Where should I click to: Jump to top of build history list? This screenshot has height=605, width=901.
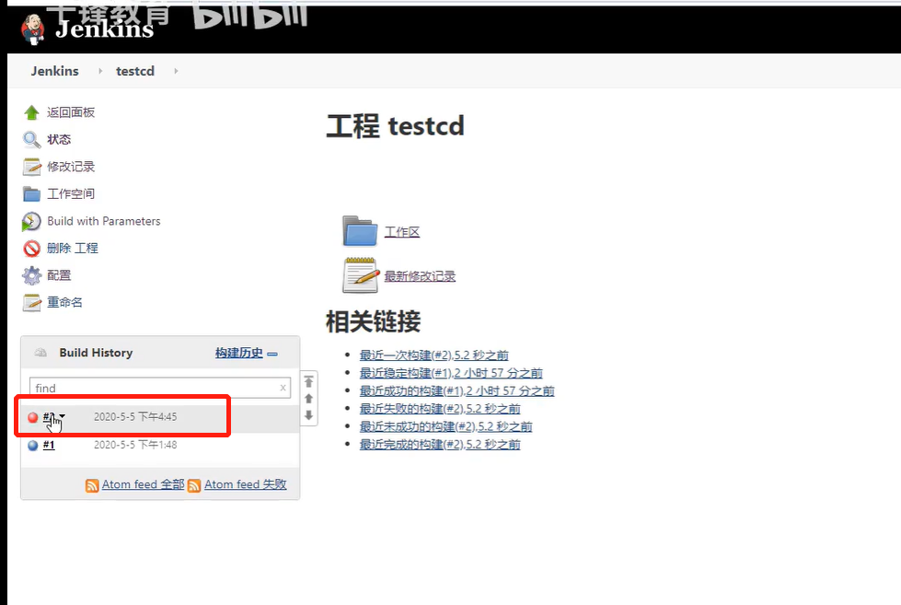pos(308,382)
